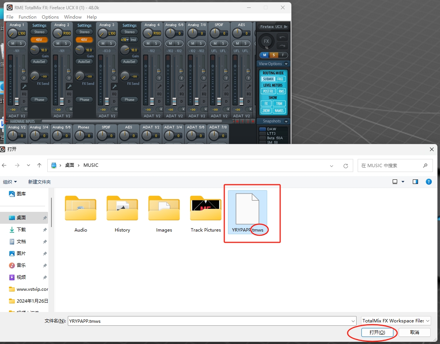440x344 pixels.
Task: Open the wrench settings on Analog 2 channel
Action: pos(69,86)
